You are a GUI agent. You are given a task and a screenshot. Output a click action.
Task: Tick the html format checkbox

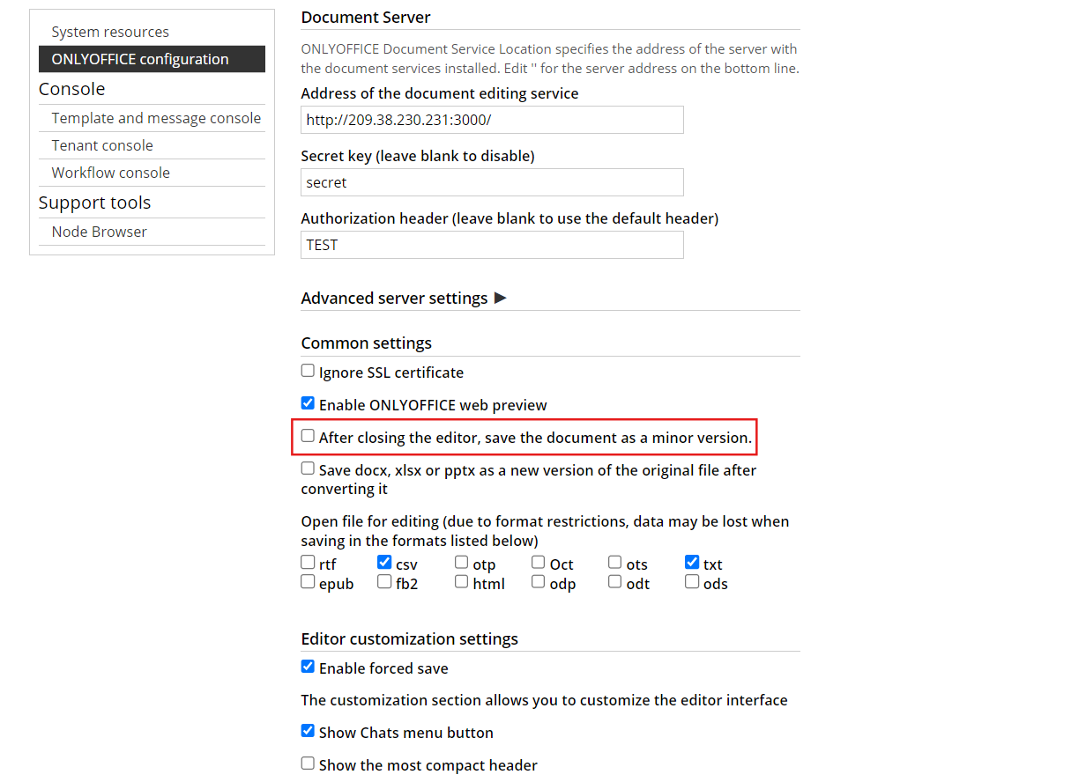click(x=462, y=582)
